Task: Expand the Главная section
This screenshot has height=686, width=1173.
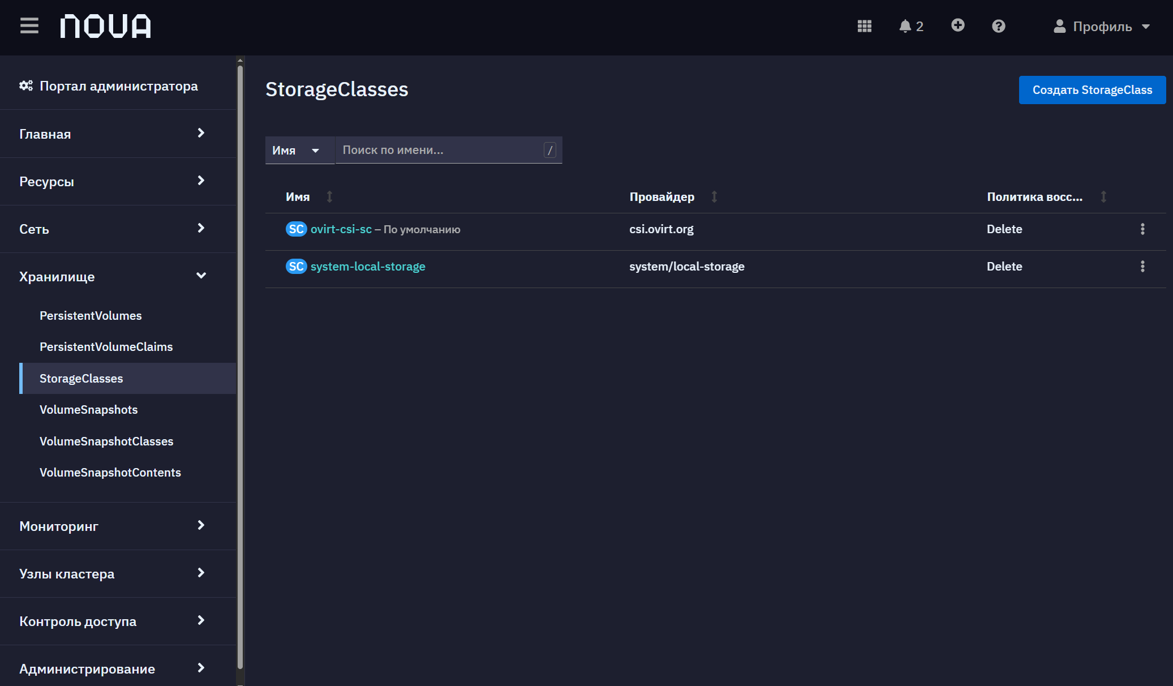Action: coord(112,134)
